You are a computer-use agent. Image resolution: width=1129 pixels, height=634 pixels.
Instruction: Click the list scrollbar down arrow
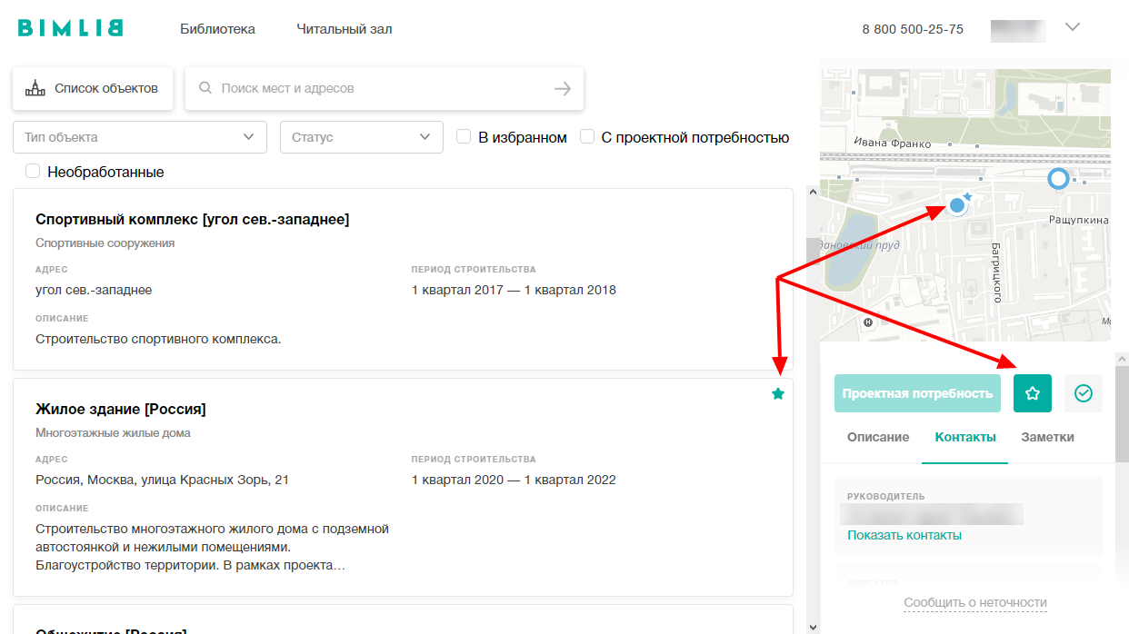[811, 626]
